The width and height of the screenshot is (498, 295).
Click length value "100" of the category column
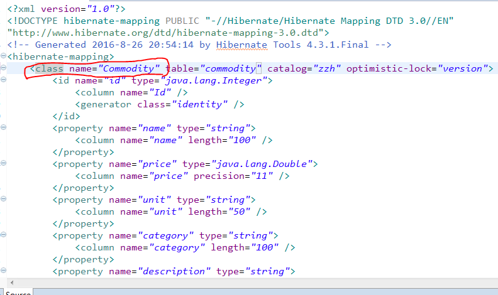265,248
